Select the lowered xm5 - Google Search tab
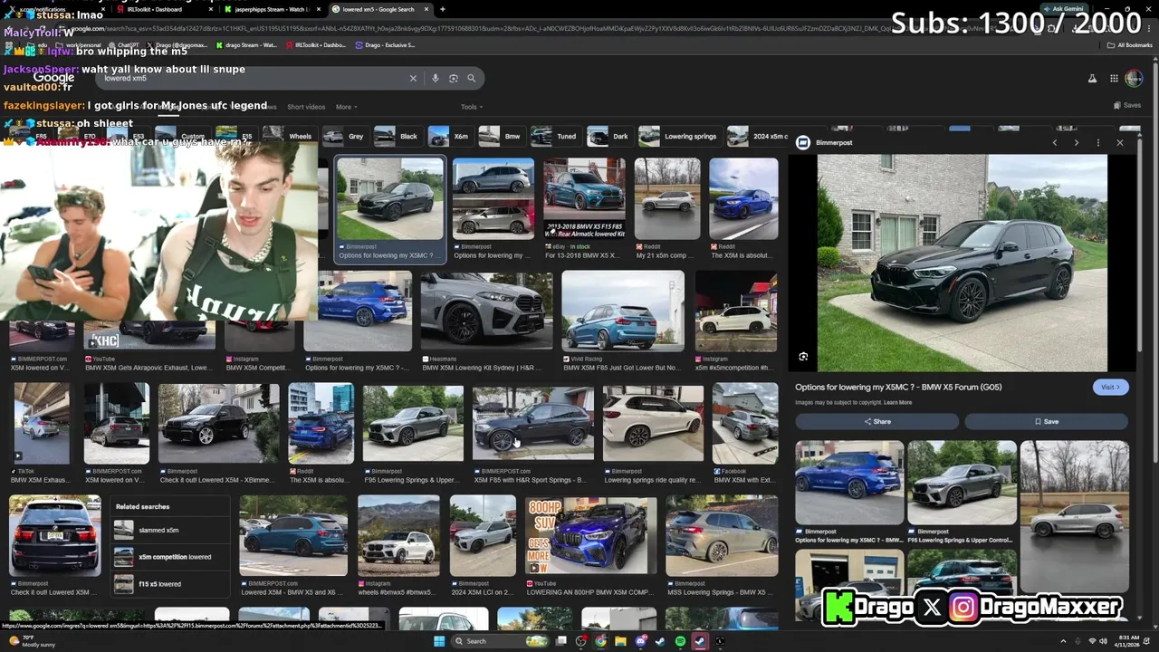This screenshot has width=1159, height=652. pos(378,9)
